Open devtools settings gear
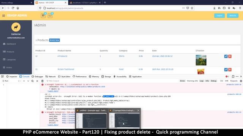Image resolution: width=243 pixels, height=136 pixels. click(241, 81)
